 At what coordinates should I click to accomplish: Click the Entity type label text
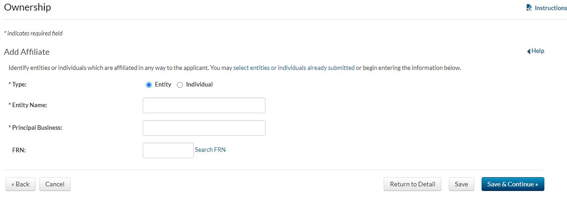tap(163, 85)
